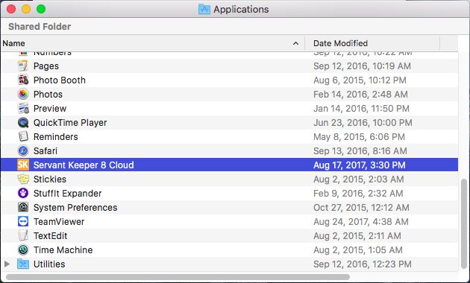Click the Photo Booth app icon
The image size is (470, 283).
click(x=23, y=80)
